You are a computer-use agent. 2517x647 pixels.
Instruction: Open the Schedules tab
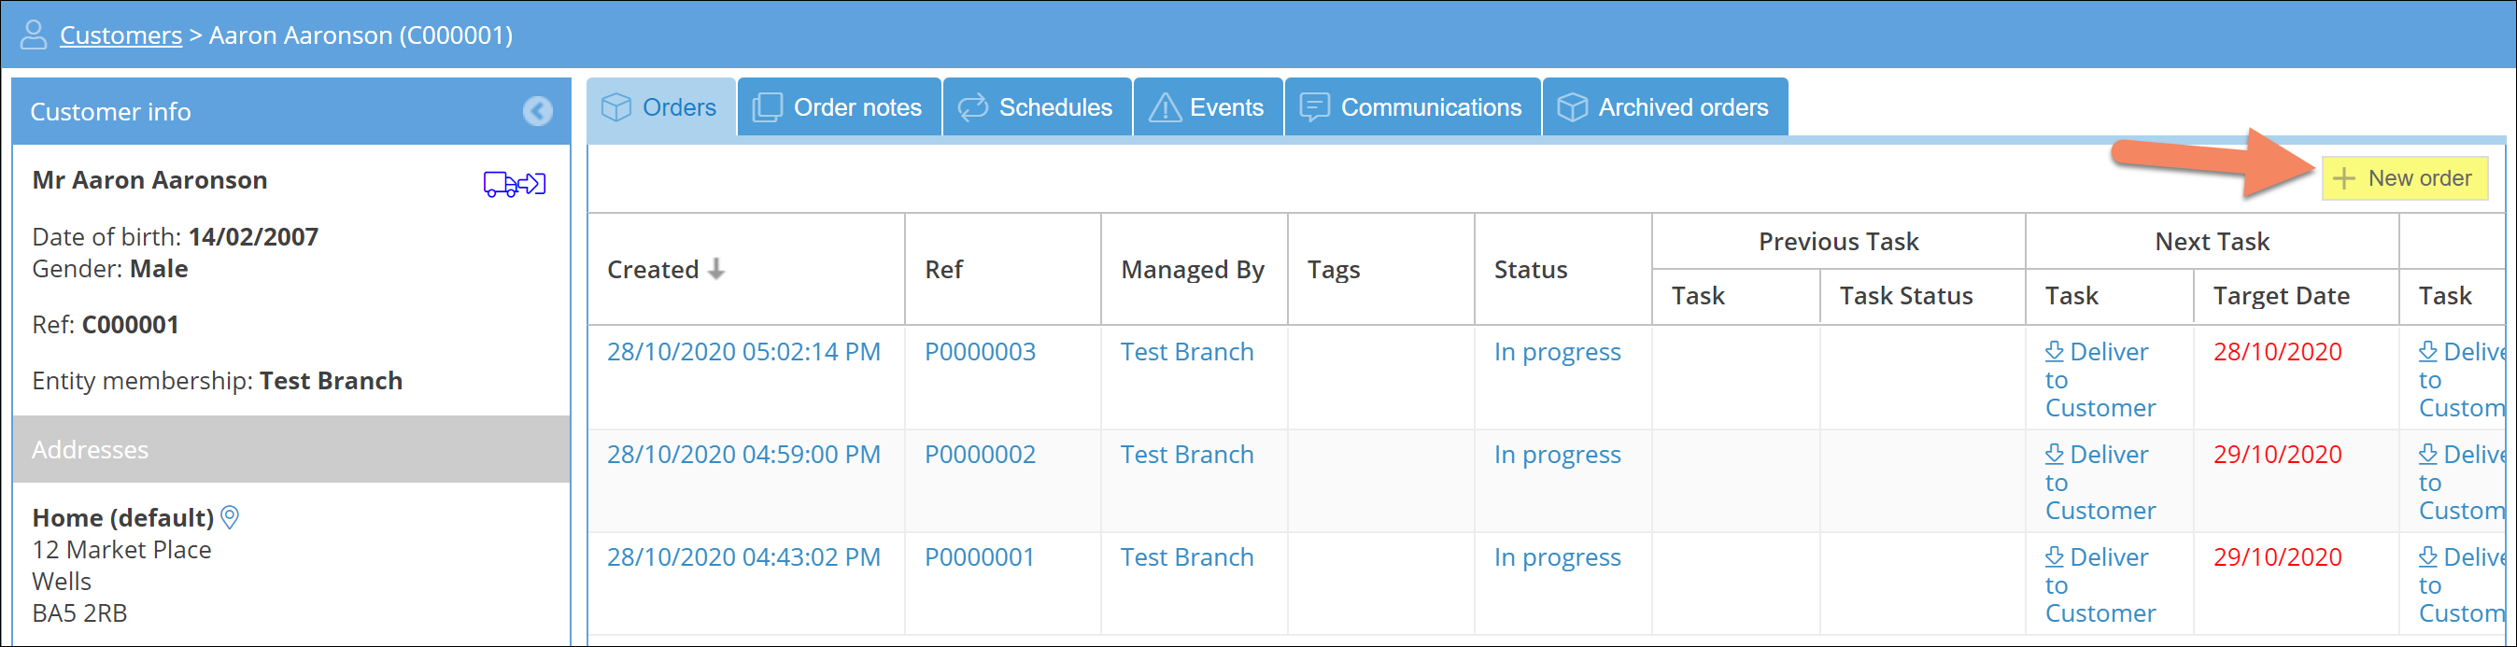coord(1036,107)
